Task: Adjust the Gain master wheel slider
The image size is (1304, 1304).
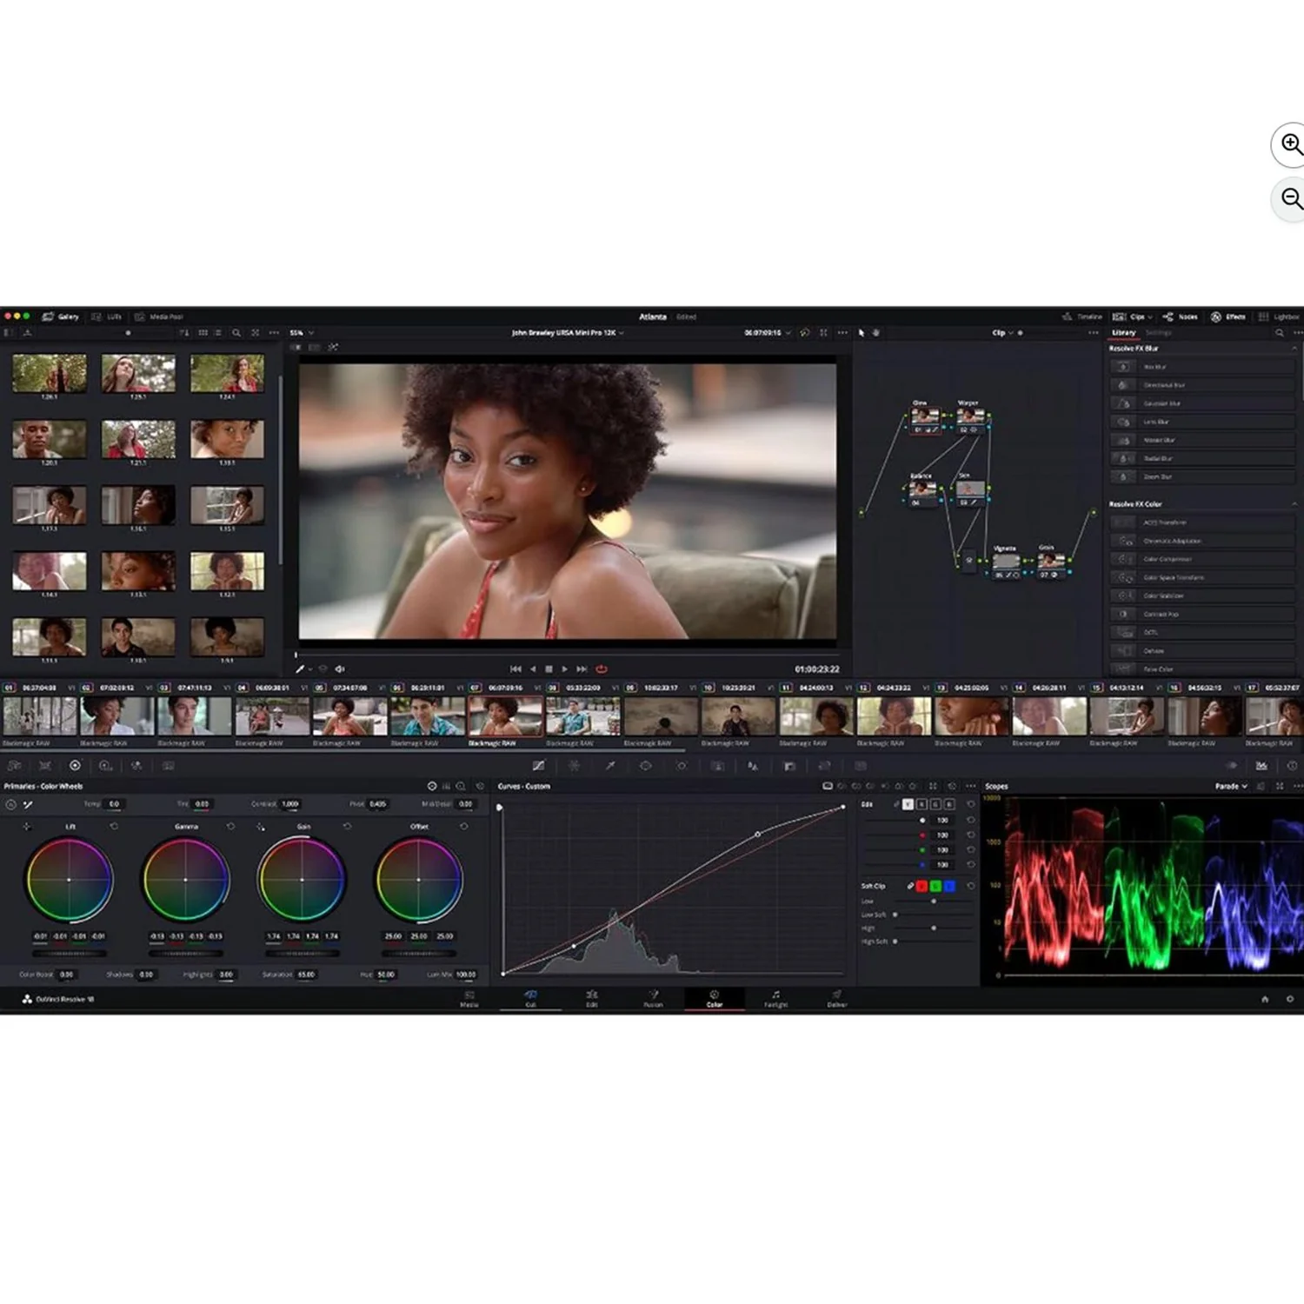Action: tap(302, 953)
